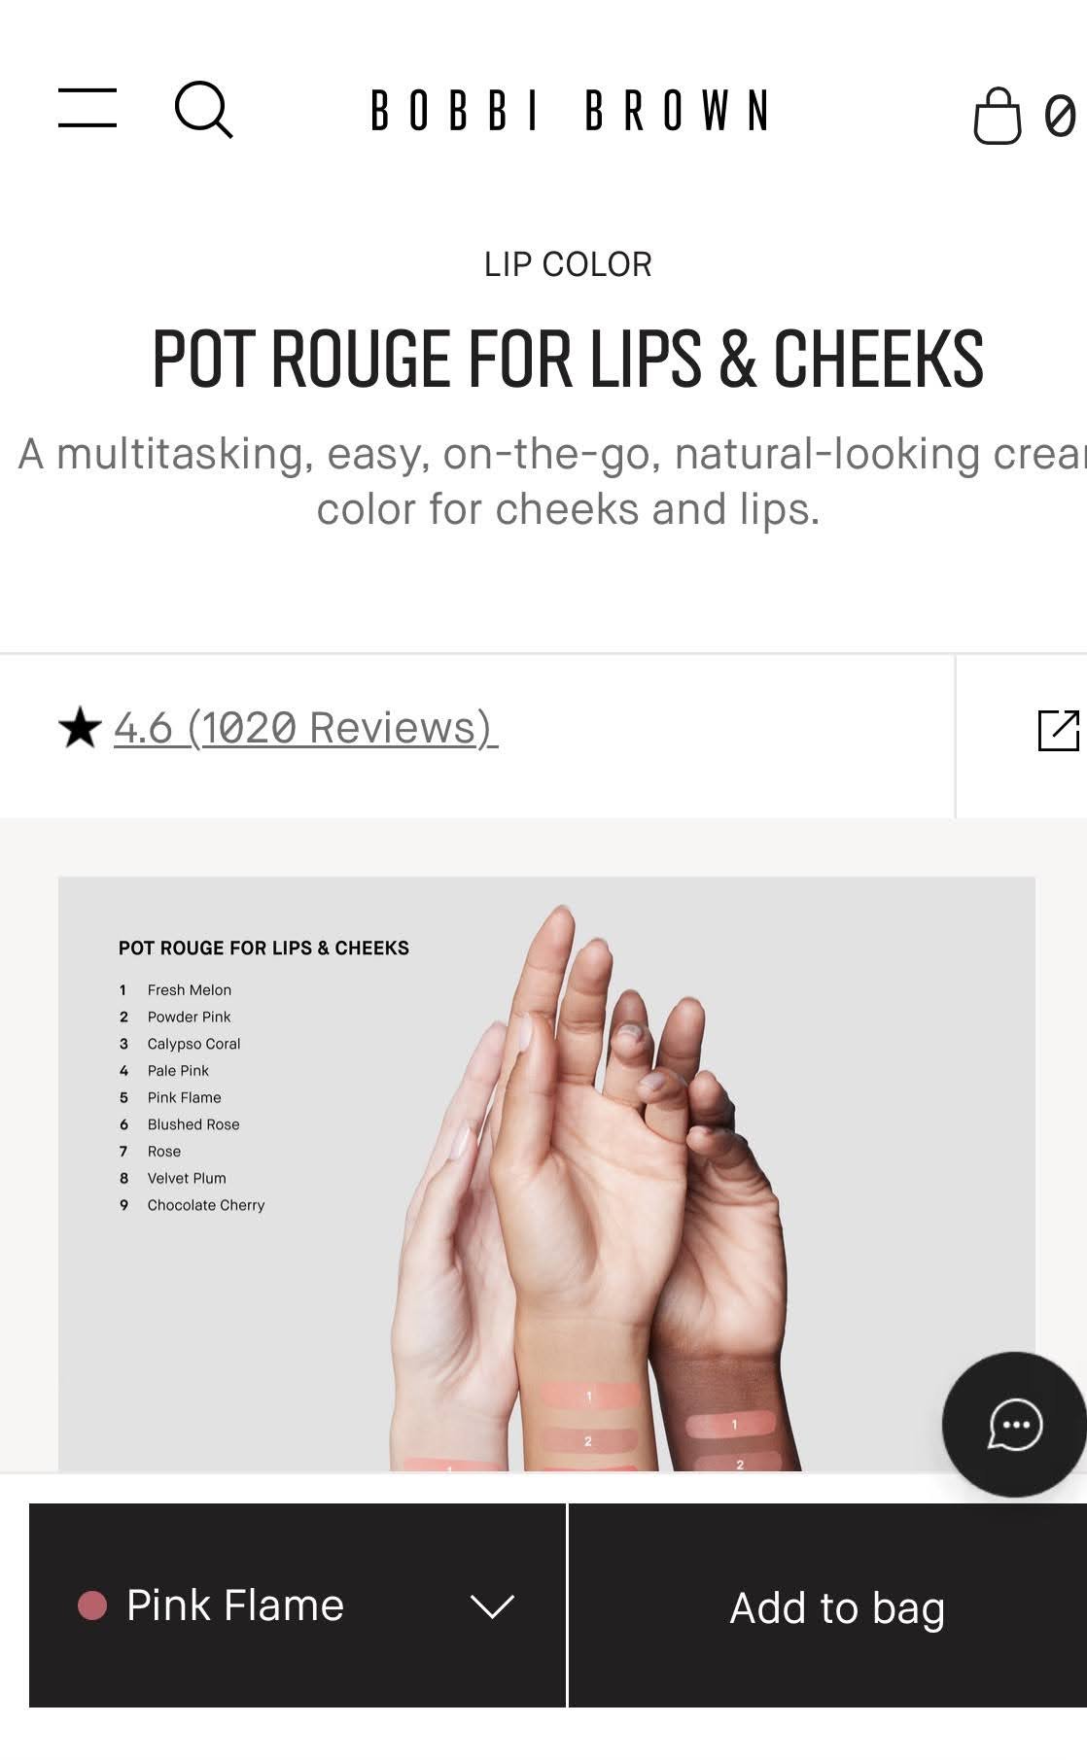Add to bag button
1087x1760 pixels.
837,1605
